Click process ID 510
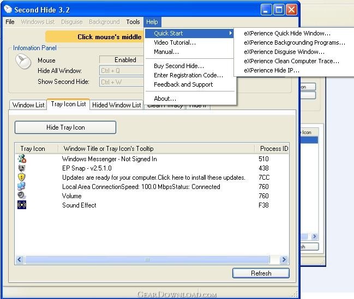354x299 pixels. click(263, 159)
